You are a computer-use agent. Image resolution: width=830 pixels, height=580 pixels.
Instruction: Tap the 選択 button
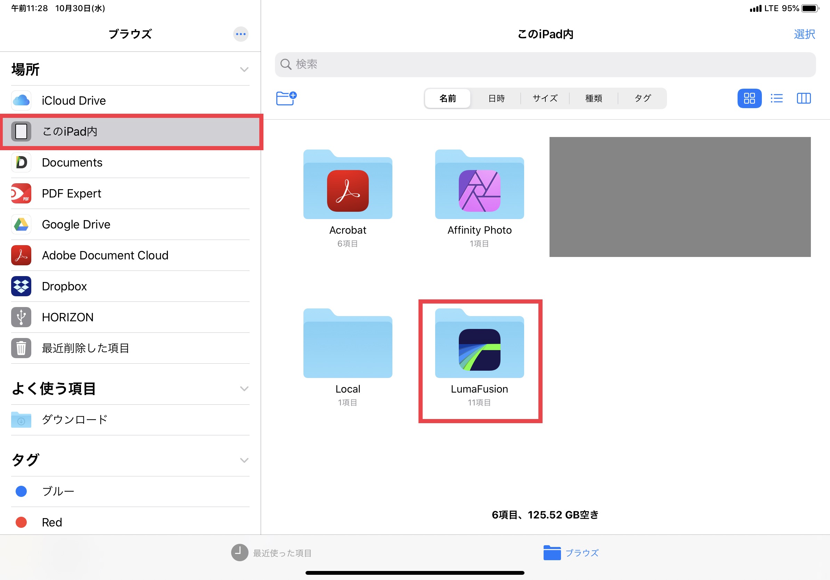(804, 34)
